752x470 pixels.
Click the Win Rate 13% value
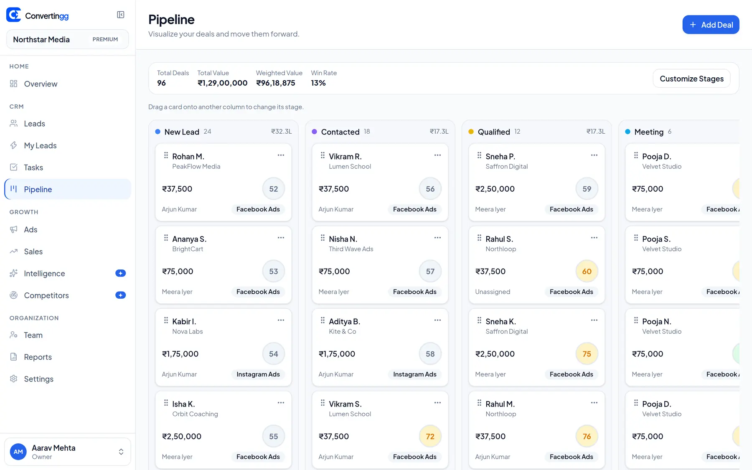[318, 83]
